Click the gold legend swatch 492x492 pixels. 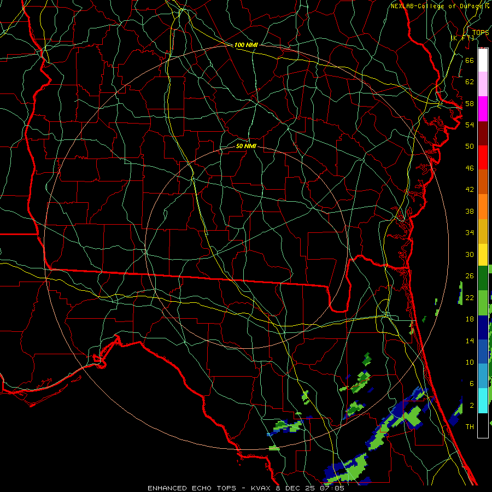tap(483, 231)
